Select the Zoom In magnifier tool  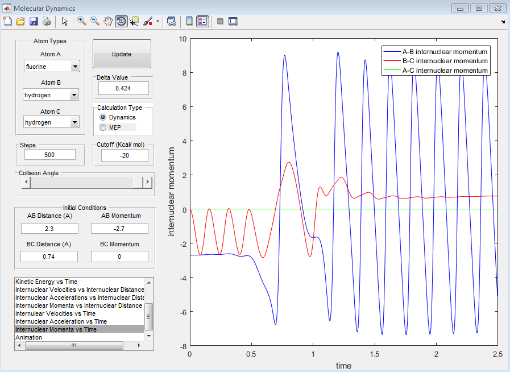[82, 21]
